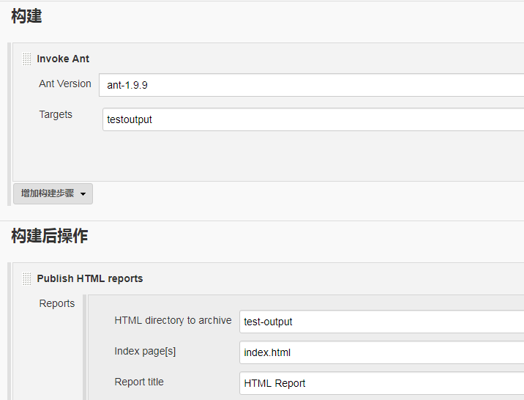The image size is (524, 400).
Task: Click the HTML directory to archive label
Action: (x=173, y=320)
